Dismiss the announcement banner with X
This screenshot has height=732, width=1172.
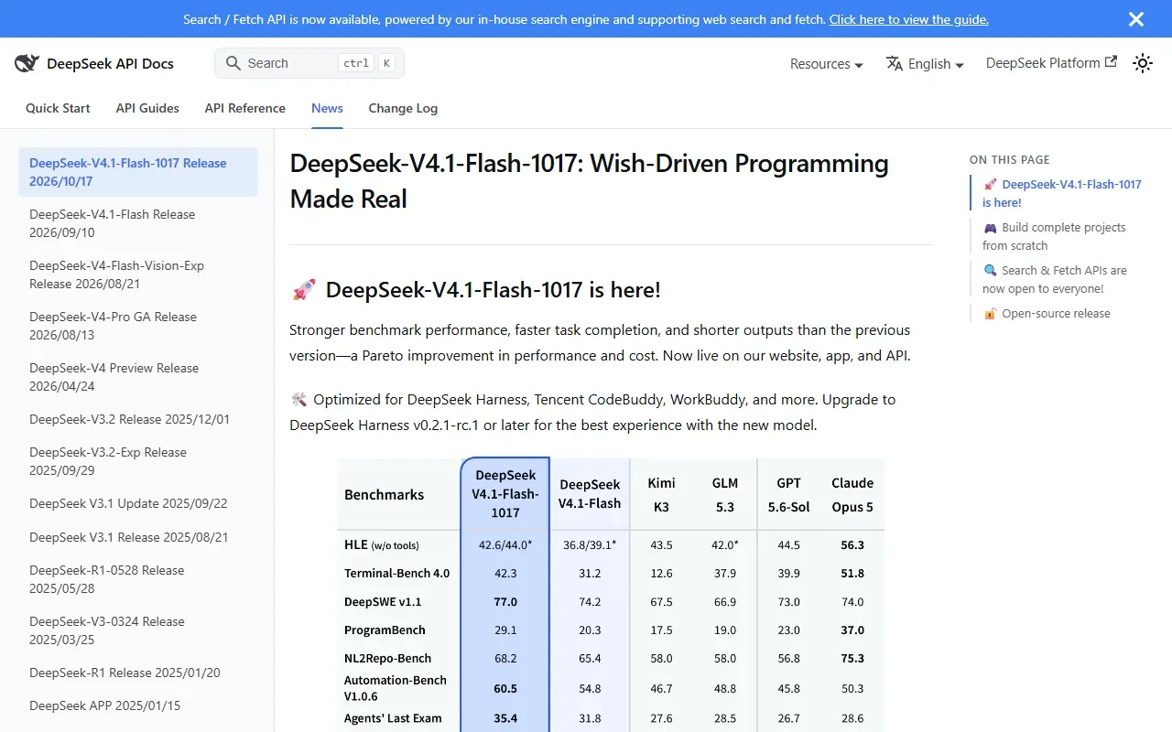1136,19
